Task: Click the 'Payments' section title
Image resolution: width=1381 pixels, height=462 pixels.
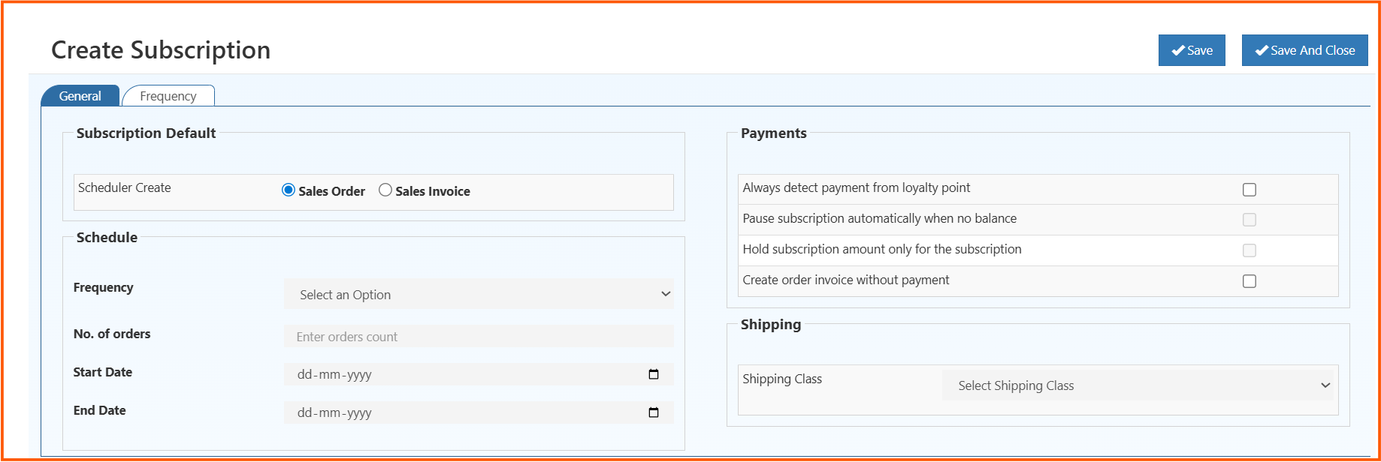Action: tap(774, 133)
